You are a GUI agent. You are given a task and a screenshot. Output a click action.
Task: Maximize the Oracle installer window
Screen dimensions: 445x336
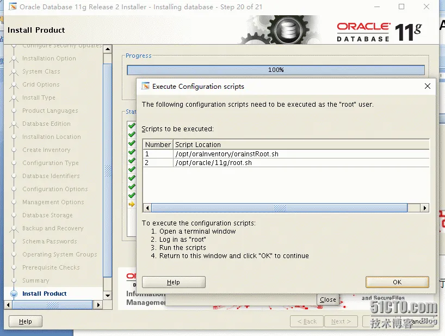tap(401, 7)
